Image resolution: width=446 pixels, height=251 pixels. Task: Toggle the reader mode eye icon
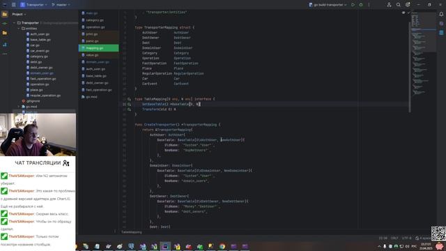point(403,13)
